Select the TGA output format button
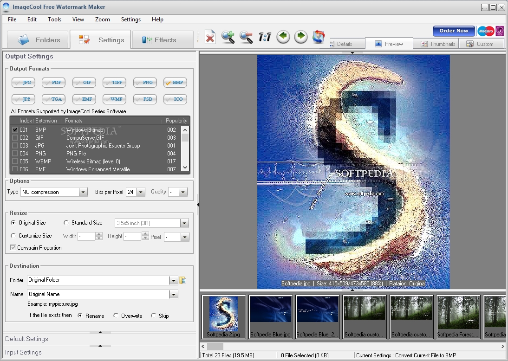Screen dimensions: 508x361 (x=53, y=99)
